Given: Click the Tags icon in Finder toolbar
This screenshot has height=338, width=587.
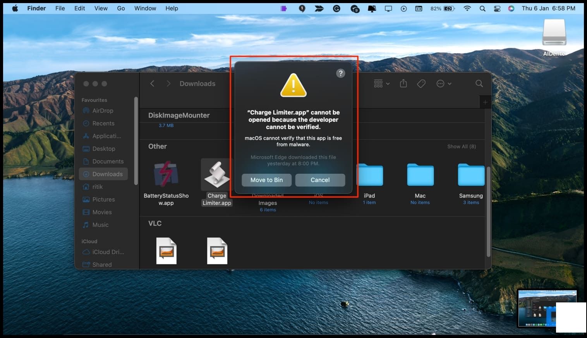Looking at the screenshot, I should (x=421, y=84).
